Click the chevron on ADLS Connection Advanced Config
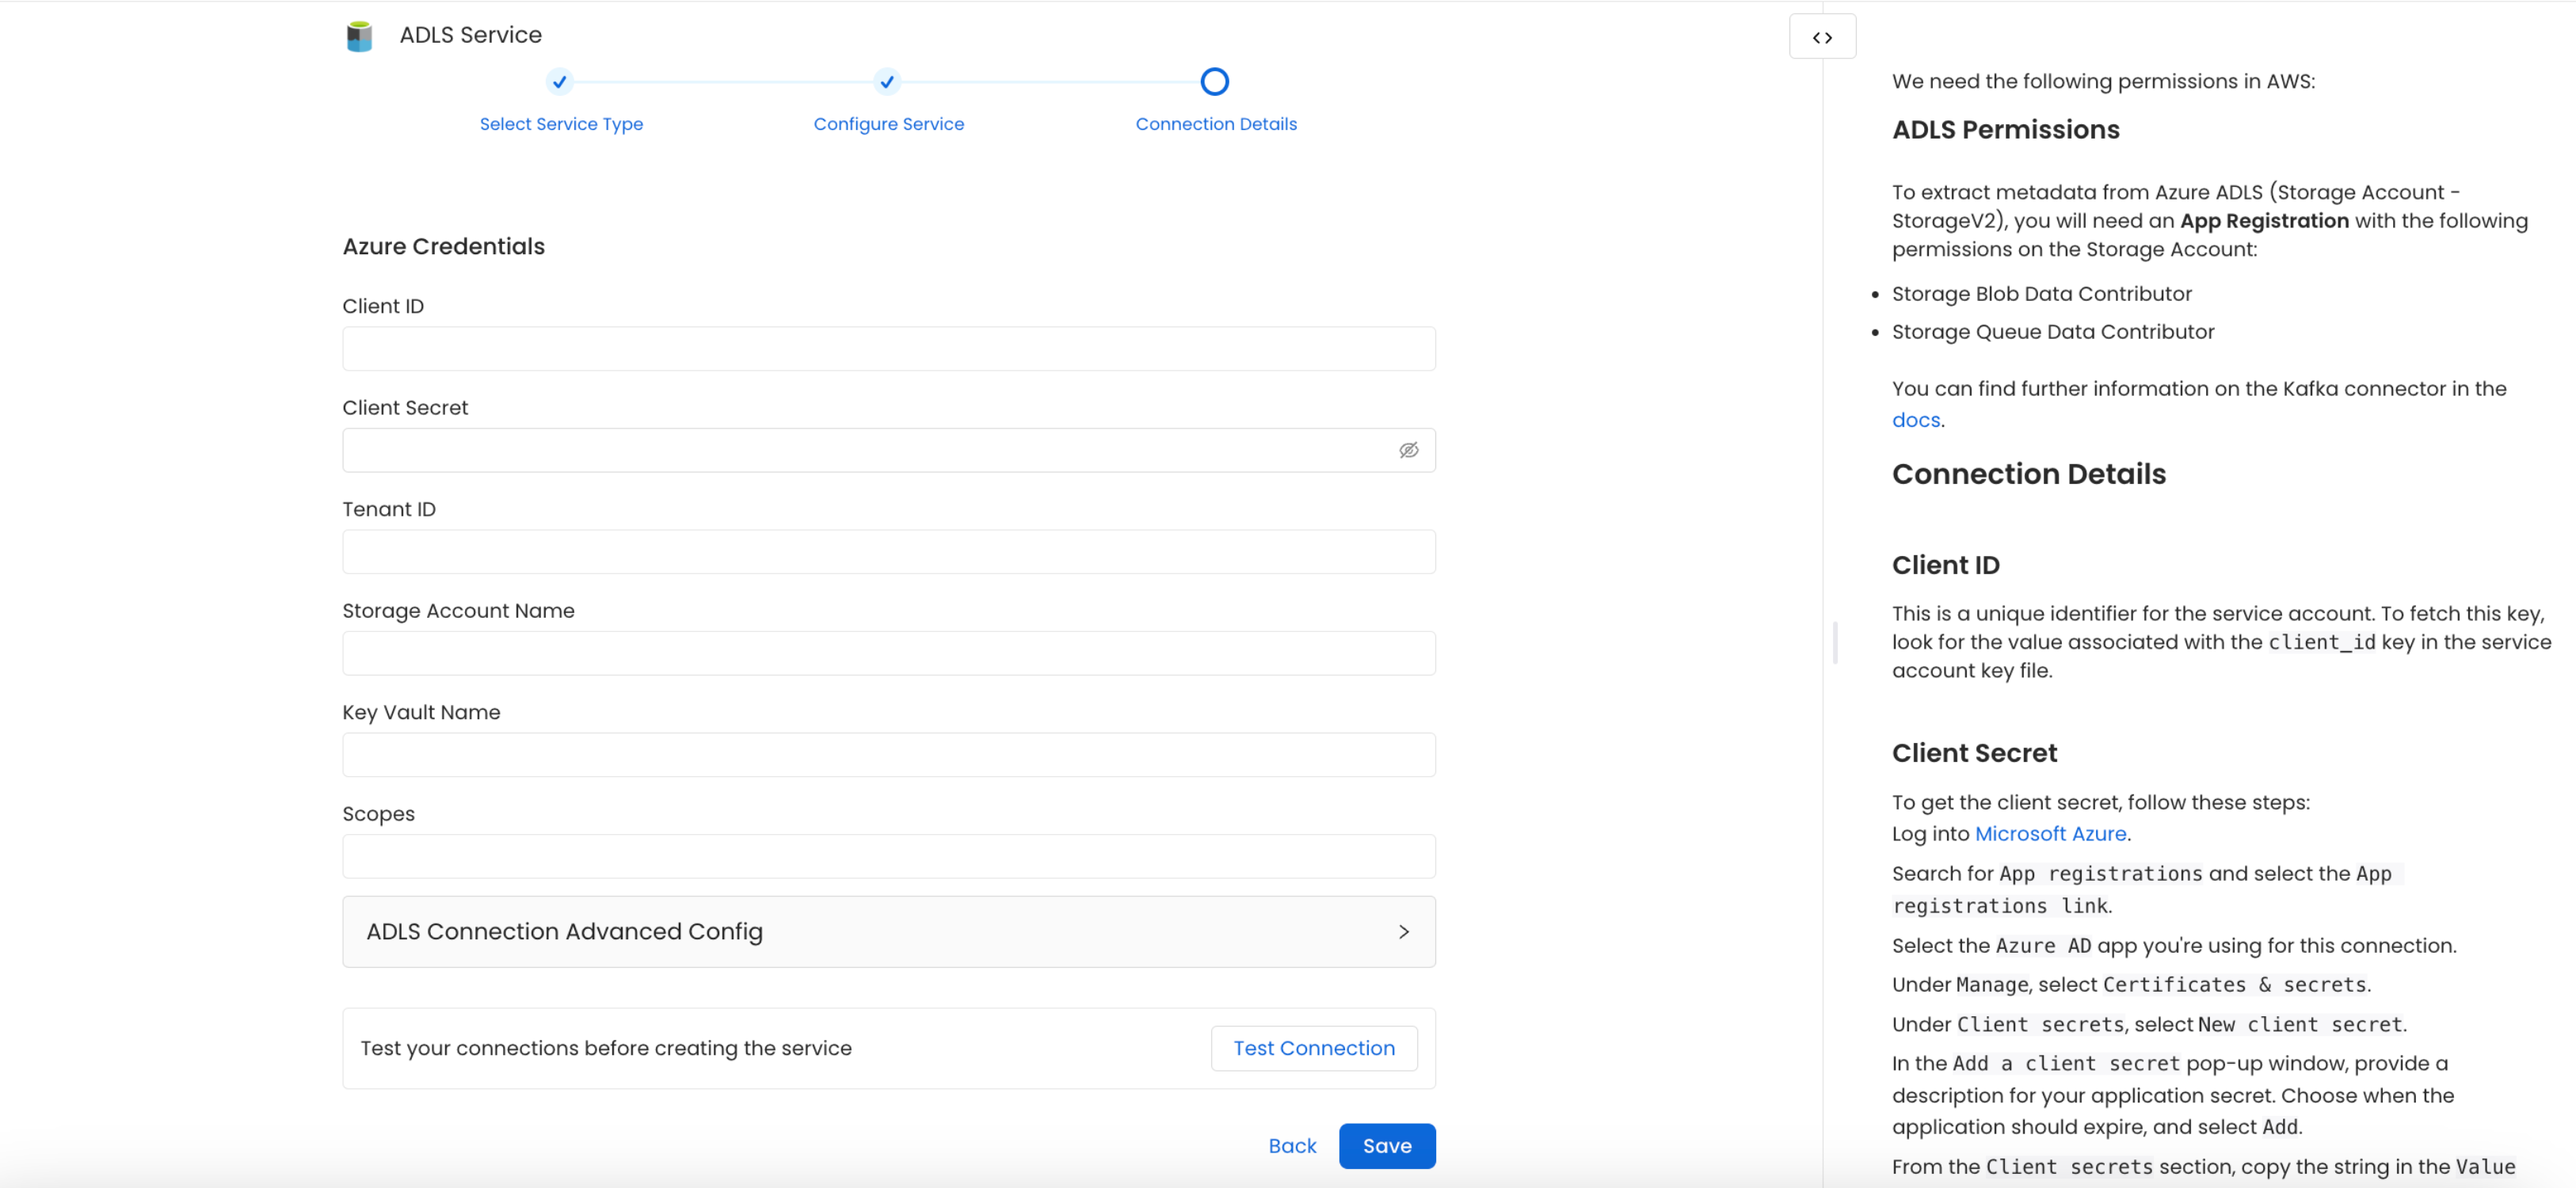2576x1188 pixels. coord(1404,931)
